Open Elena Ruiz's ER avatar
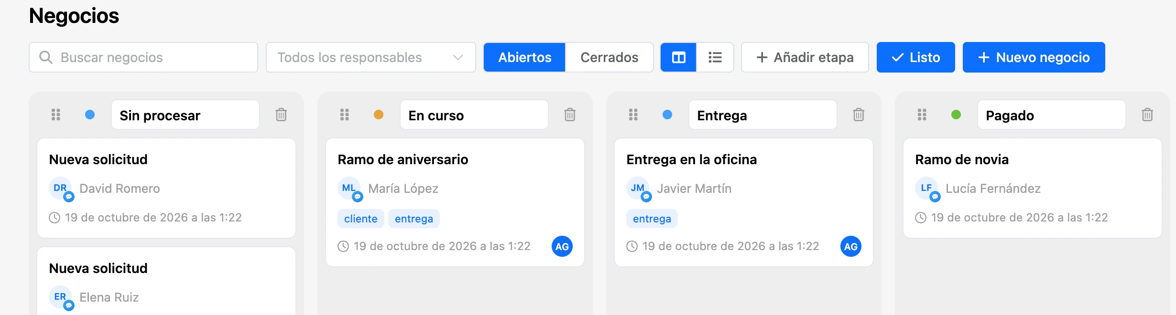This screenshot has height=315, width=1176. (61, 297)
